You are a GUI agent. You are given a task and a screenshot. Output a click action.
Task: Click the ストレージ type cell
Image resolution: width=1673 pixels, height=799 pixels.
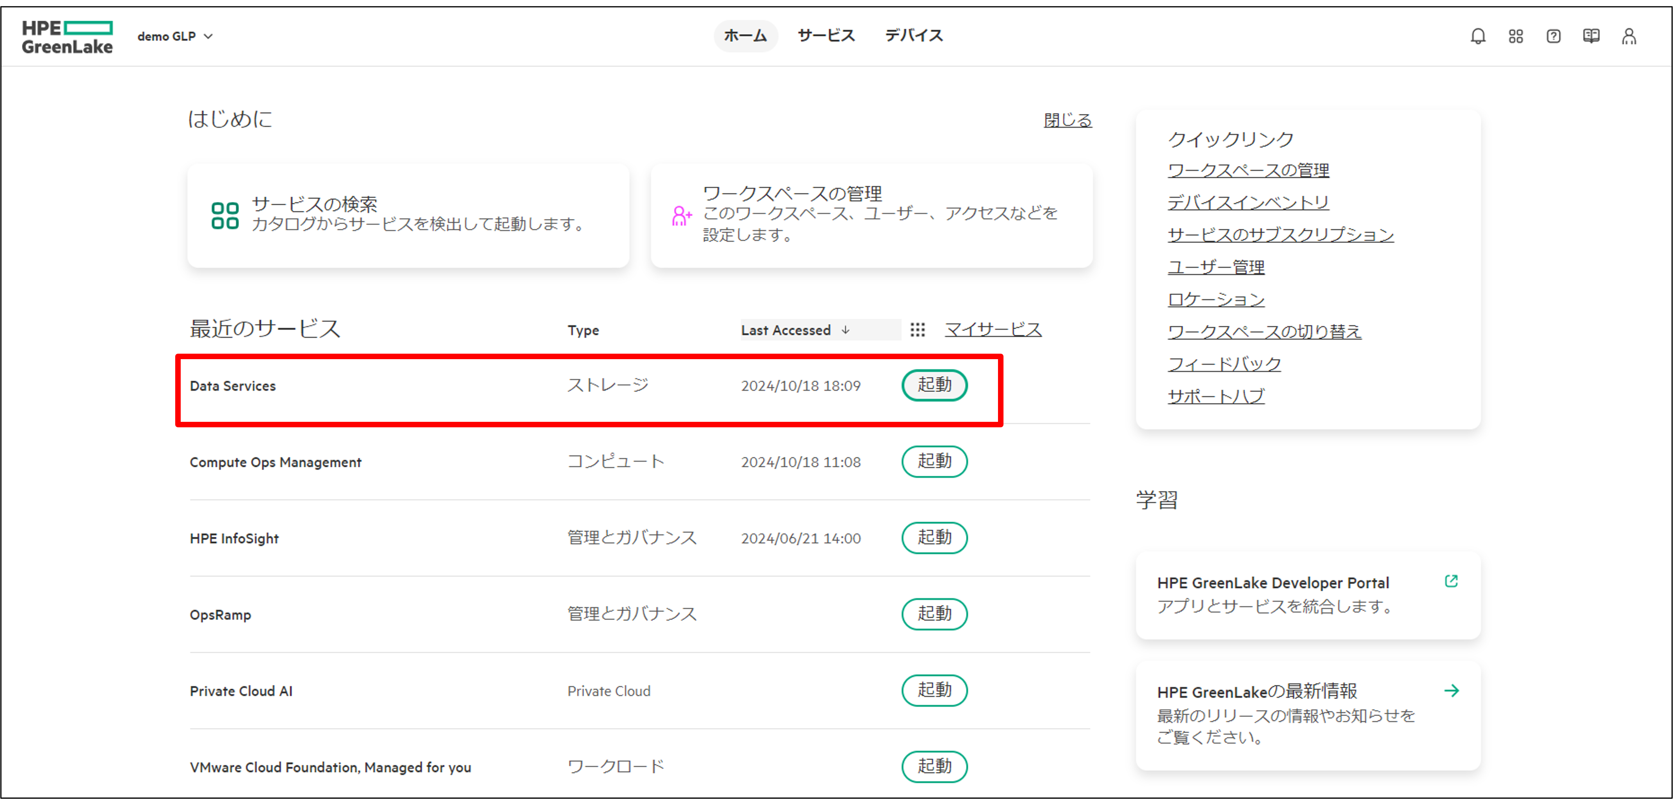[607, 385]
